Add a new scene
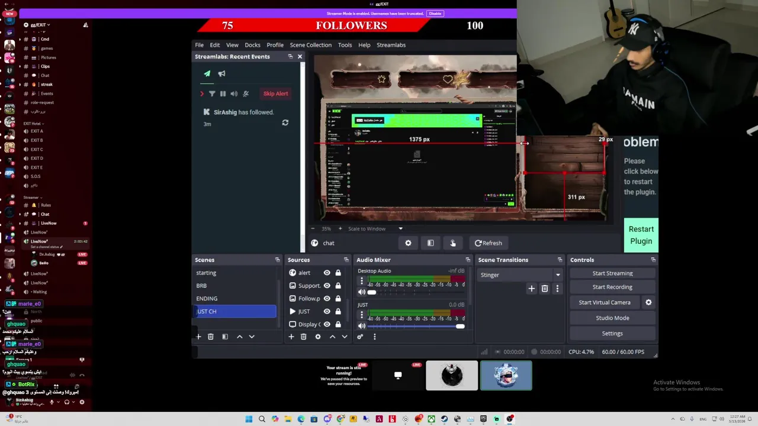The width and height of the screenshot is (758, 426). tap(199, 337)
